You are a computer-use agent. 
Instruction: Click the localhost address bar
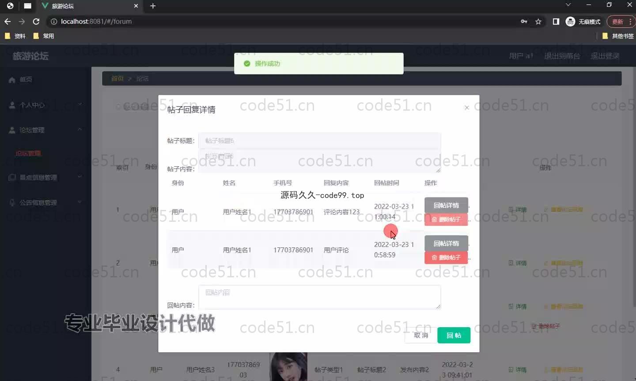click(283, 22)
